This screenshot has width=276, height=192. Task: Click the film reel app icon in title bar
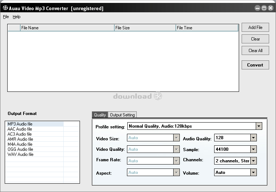click(5, 8)
